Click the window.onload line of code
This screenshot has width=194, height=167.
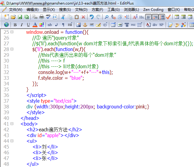pos(57,32)
